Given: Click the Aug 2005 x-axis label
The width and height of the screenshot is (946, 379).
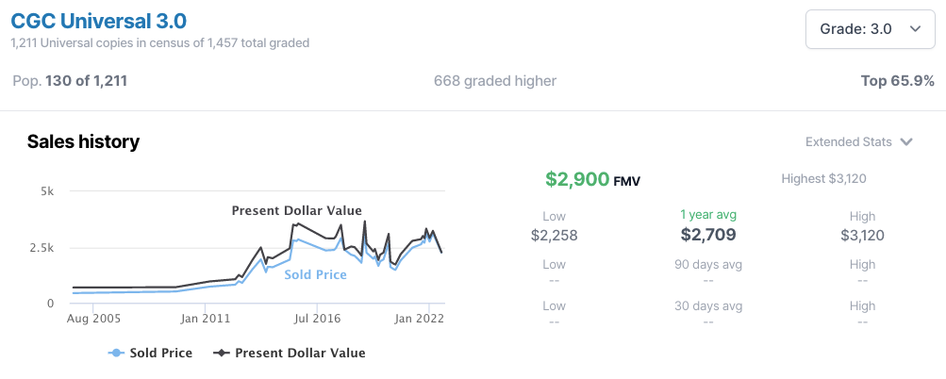Looking at the screenshot, I should click(x=92, y=318).
